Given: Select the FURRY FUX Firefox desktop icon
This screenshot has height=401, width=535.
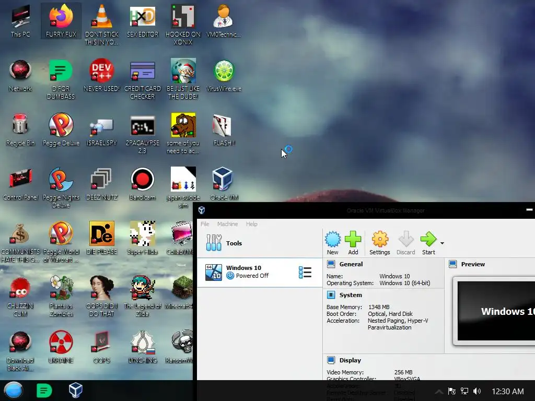Looking at the screenshot, I should tap(61, 21).
